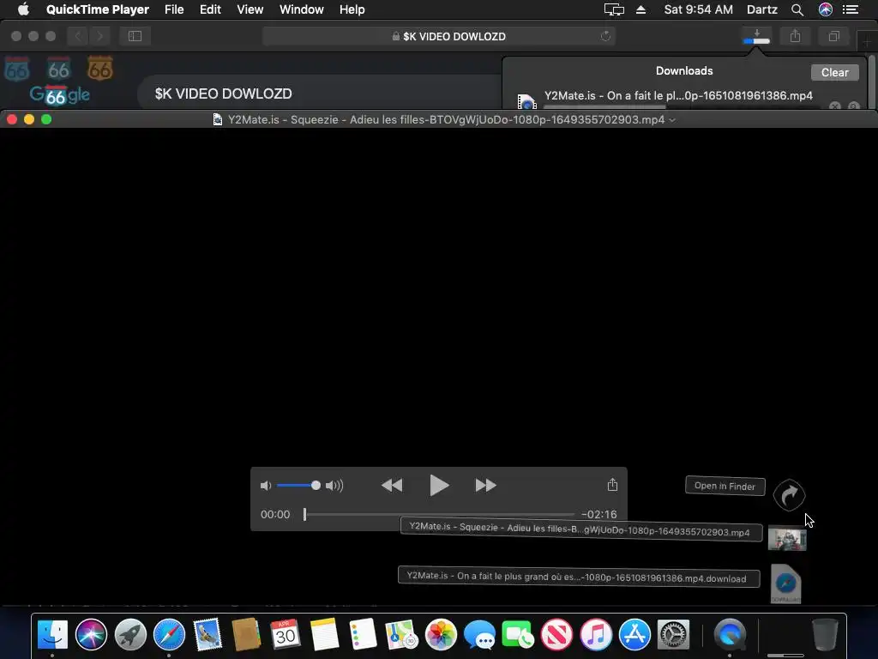Open Calendar from the Dock
This screenshot has width=878, height=659.
point(285,634)
